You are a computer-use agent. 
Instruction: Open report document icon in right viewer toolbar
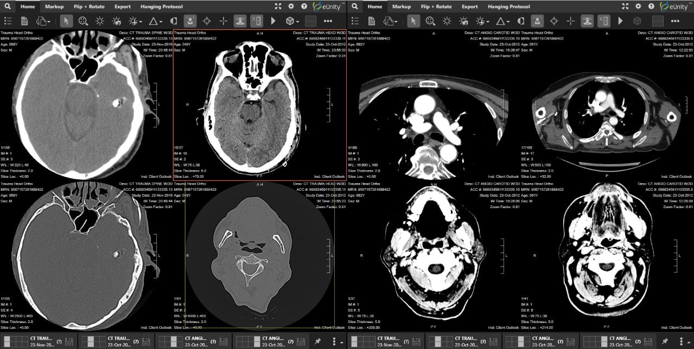[x=372, y=21]
